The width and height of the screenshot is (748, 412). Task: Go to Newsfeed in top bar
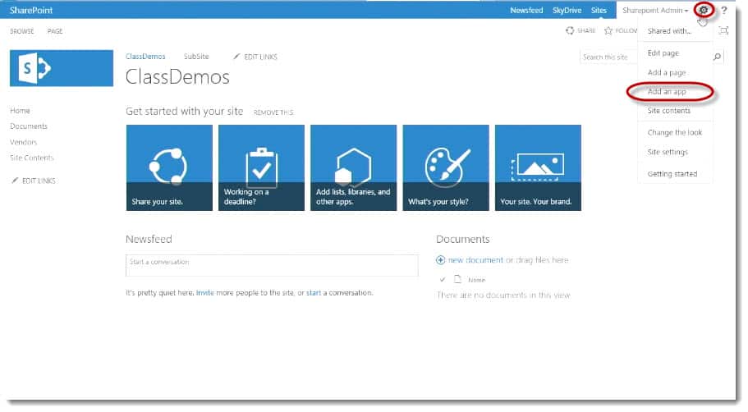coord(526,10)
